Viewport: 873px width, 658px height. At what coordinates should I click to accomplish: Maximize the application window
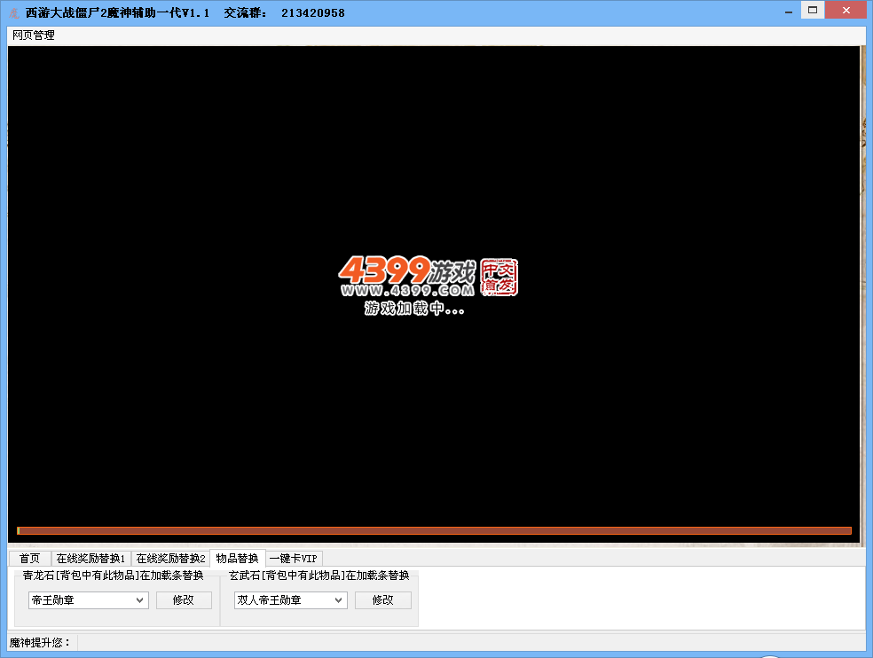tap(812, 11)
